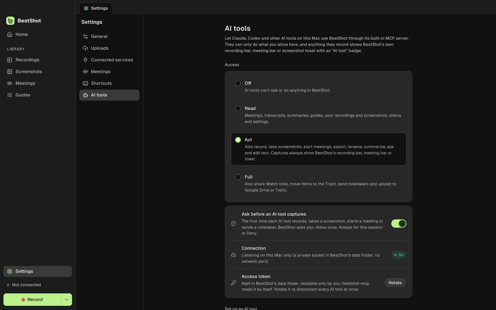The width and height of the screenshot is (496, 310).
Task: Toggle Ask before an AI tool captures switch
Action: coord(399,223)
